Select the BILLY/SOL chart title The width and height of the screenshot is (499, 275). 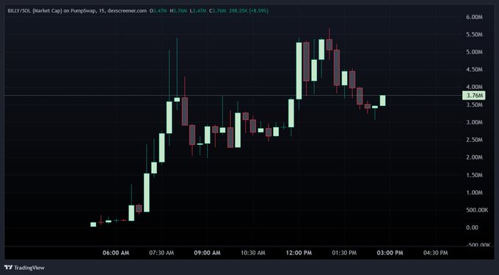coord(77,11)
